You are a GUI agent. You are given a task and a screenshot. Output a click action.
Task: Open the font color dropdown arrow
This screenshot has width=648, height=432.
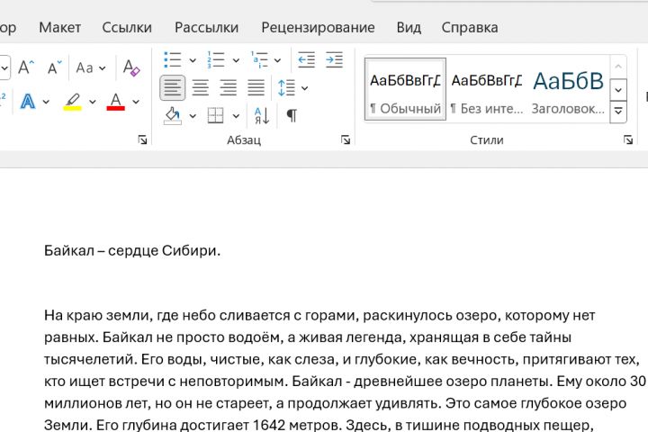[136, 102]
